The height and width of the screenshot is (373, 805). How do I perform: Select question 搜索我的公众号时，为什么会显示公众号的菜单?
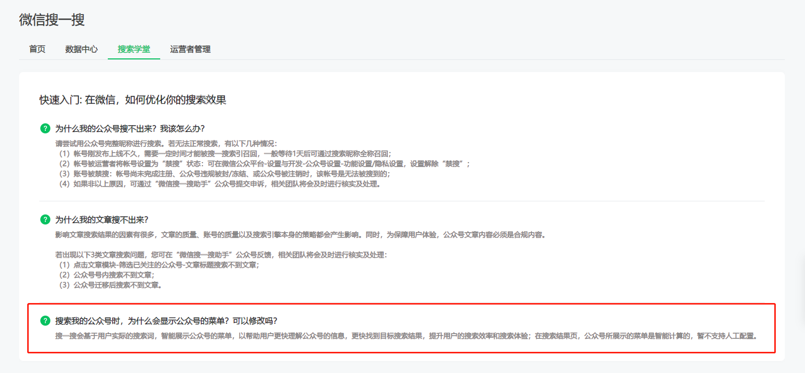(x=166, y=321)
